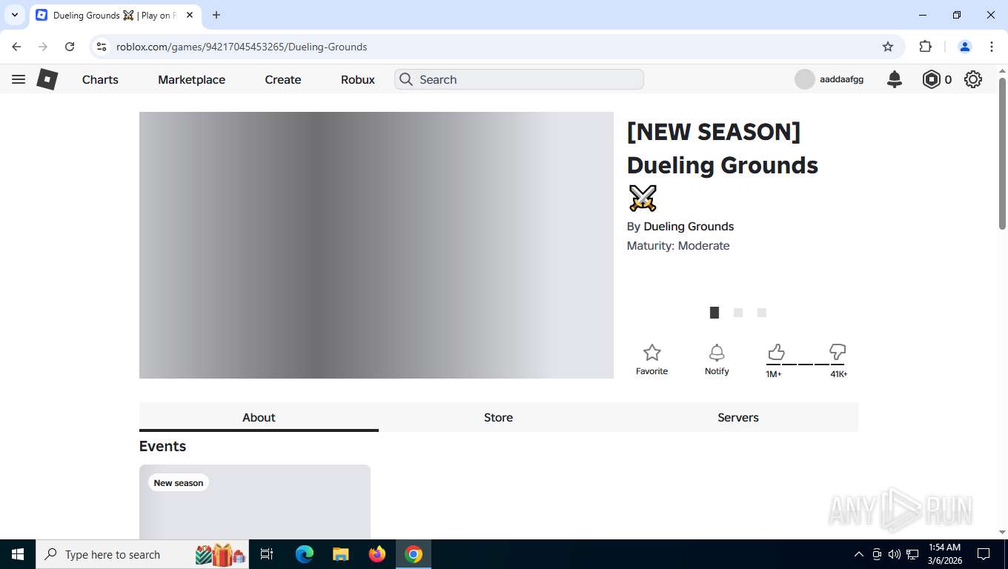1008x569 pixels.
Task: Open the Robux balance icon
Action: (931, 79)
